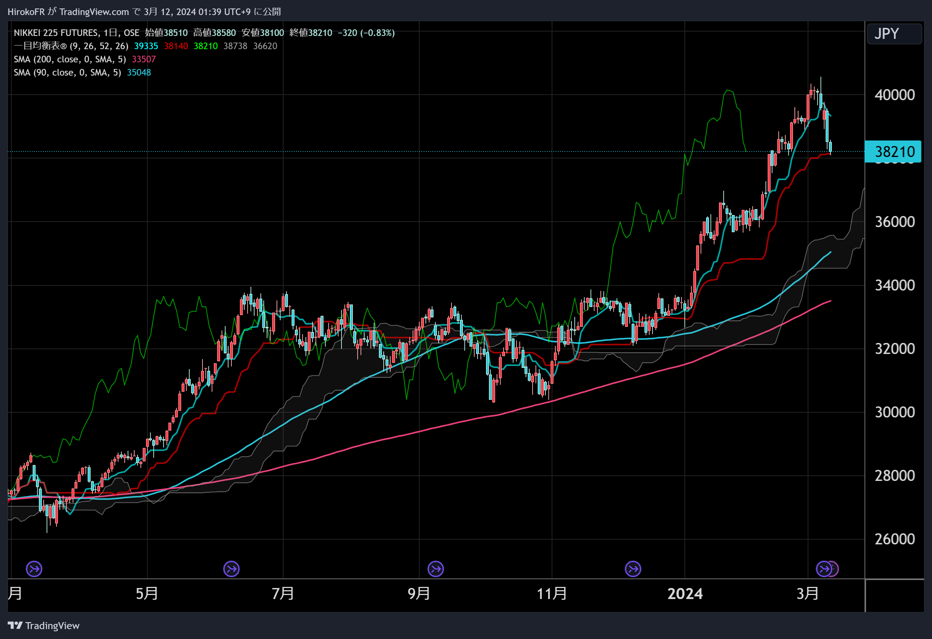Click the cyan SMA 90 value 35048
Image resolution: width=932 pixels, height=639 pixels.
[139, 73]
